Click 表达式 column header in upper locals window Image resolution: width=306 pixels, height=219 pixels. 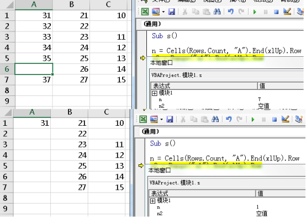(x=204, y=86)
